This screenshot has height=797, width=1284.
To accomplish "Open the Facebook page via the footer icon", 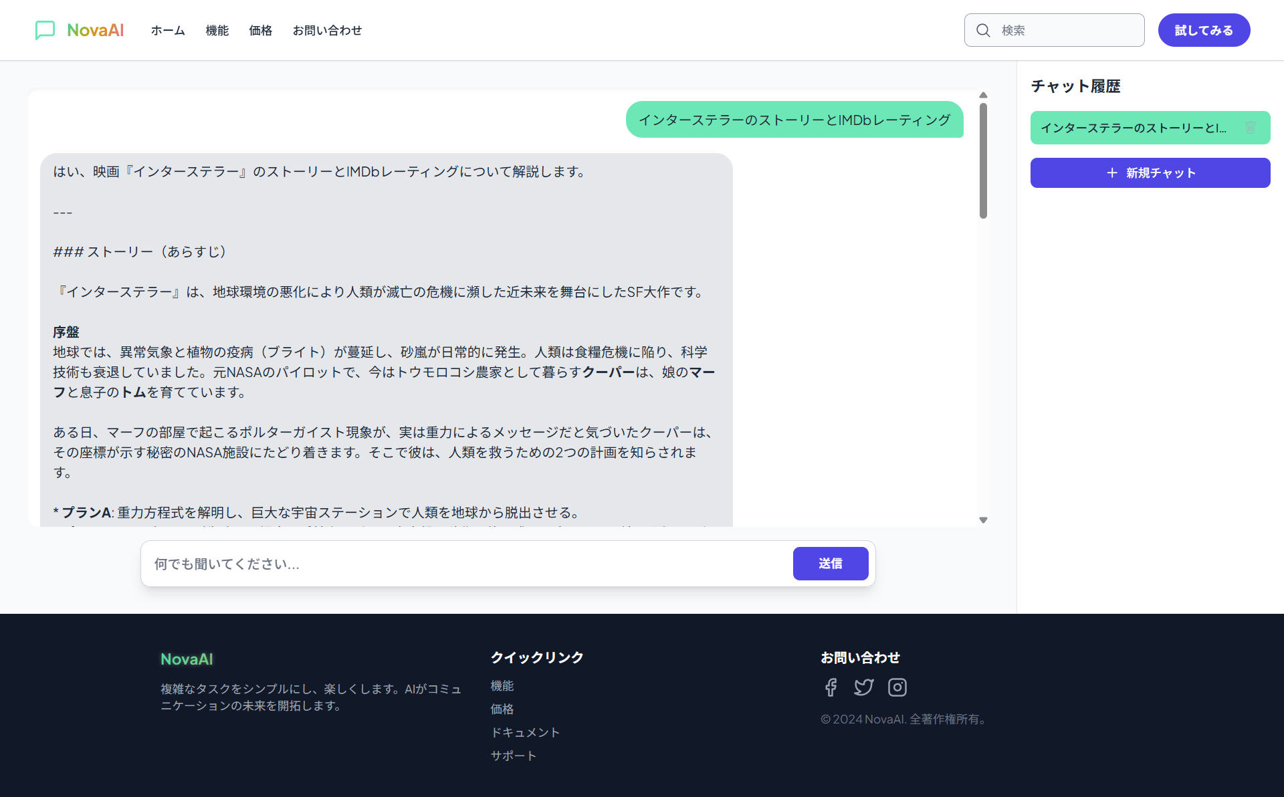I will click(831, 687).
